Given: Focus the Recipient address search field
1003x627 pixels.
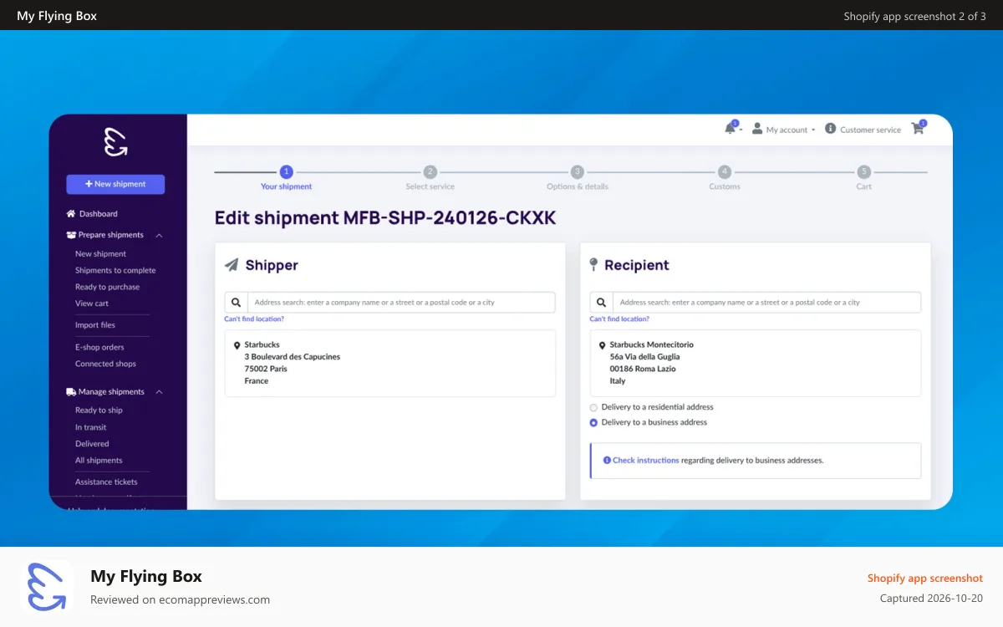Looking at the screenshot, I should click(766, 303).
